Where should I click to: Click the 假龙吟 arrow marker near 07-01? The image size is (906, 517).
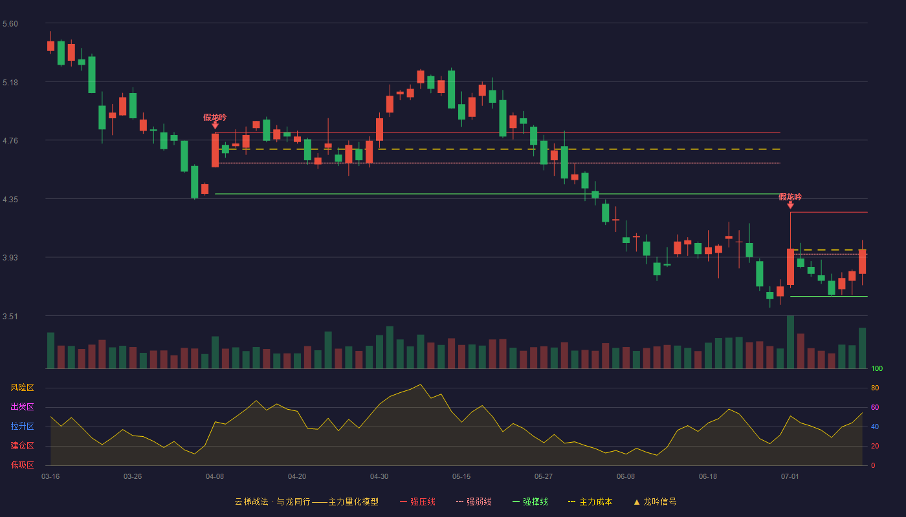click(x=790, y=205)
